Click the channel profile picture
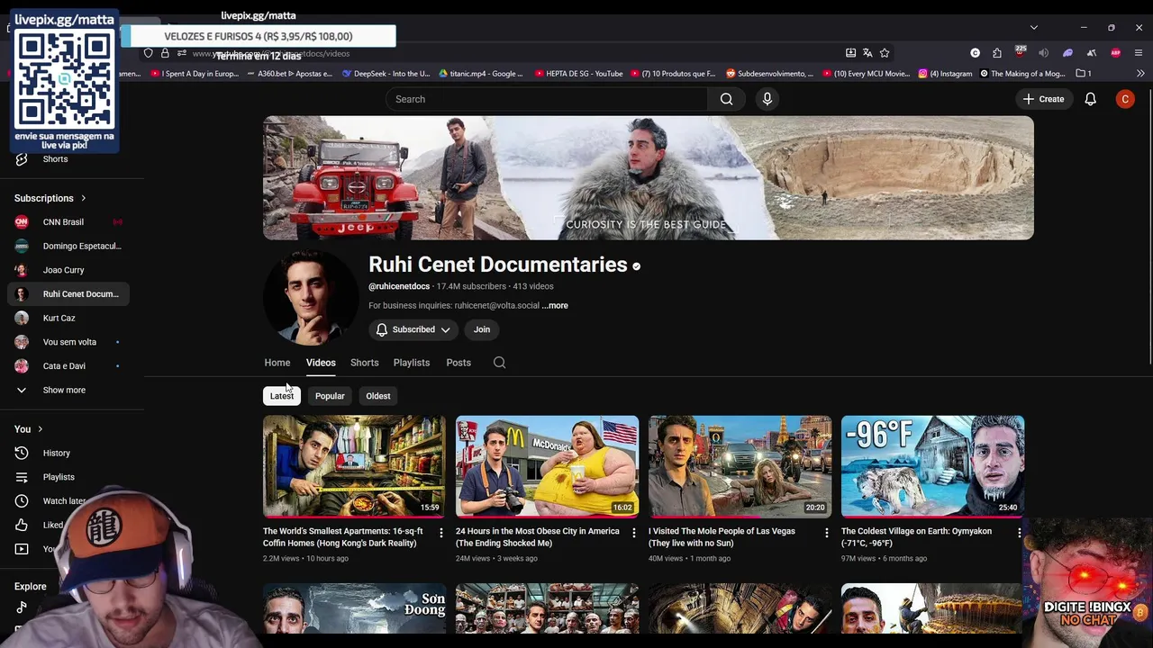 coord(311,298)
